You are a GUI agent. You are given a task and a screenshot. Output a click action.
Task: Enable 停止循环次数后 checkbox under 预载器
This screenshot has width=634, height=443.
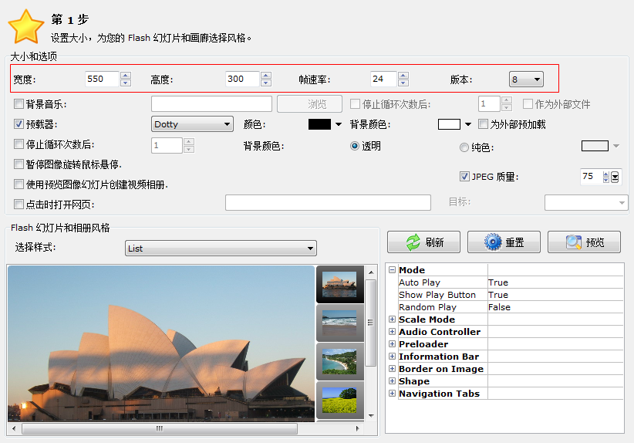coord(19,144)
